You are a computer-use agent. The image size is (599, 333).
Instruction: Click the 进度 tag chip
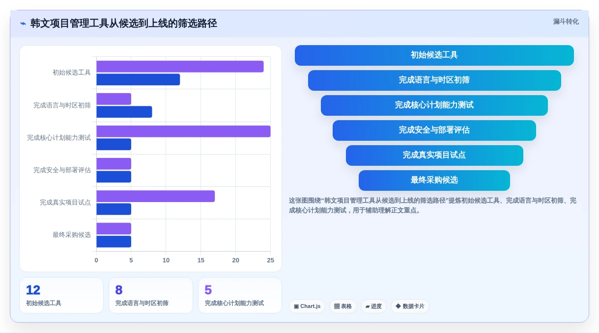(373, 307)
